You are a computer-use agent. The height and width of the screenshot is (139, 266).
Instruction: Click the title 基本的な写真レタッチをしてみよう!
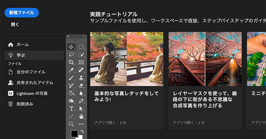pyautogui.click(x=127, y=96)
